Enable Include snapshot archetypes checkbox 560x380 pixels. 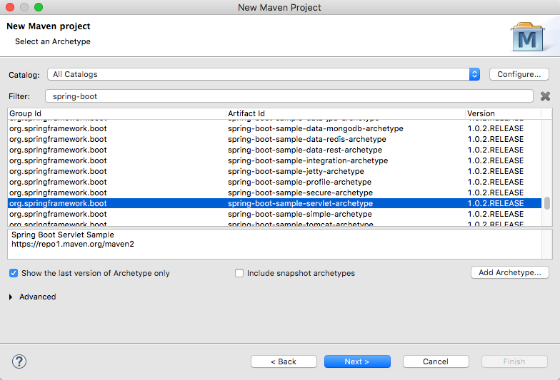(x=239, y=273)
